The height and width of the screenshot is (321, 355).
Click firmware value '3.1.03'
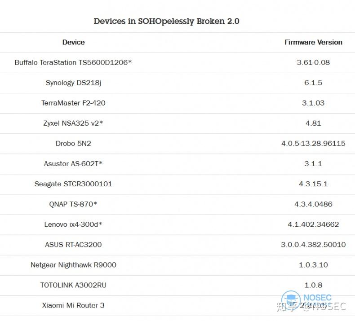(x=313, y=103)
